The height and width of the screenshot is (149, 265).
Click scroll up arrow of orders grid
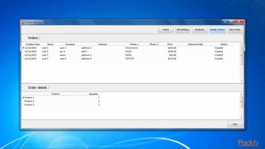tap(241, 44)
